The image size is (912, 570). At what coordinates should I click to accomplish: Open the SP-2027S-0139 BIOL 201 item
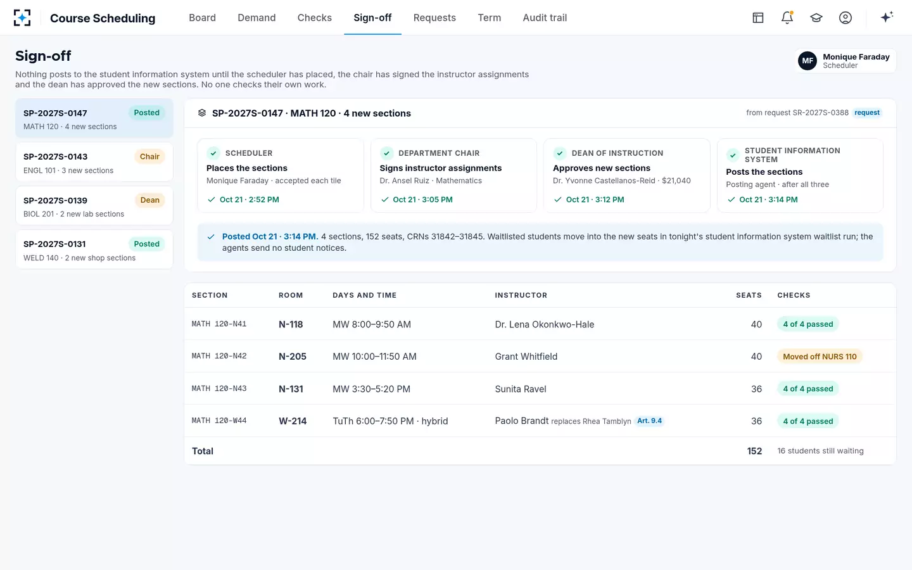coord(94,206)
